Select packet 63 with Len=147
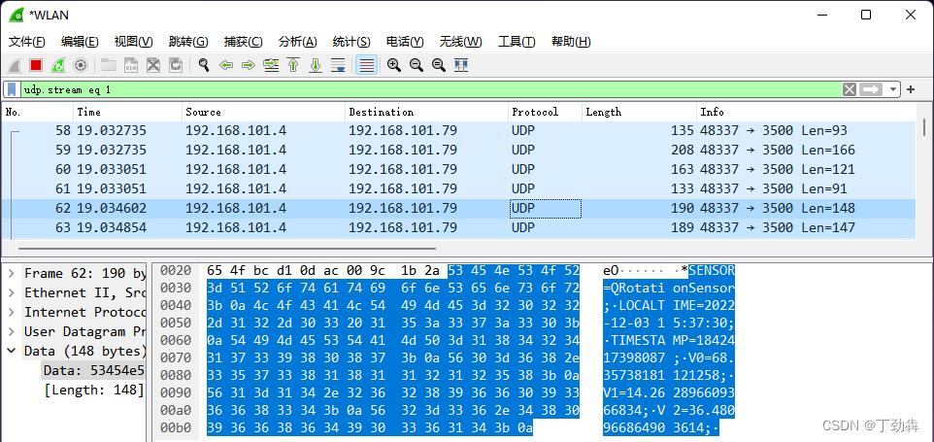This screenshot has height=442, width=934. (458, 227)
